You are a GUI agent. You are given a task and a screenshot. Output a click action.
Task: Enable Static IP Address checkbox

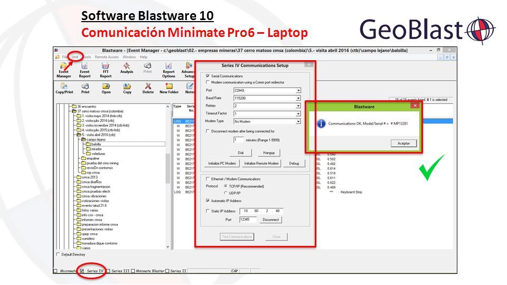208,211
